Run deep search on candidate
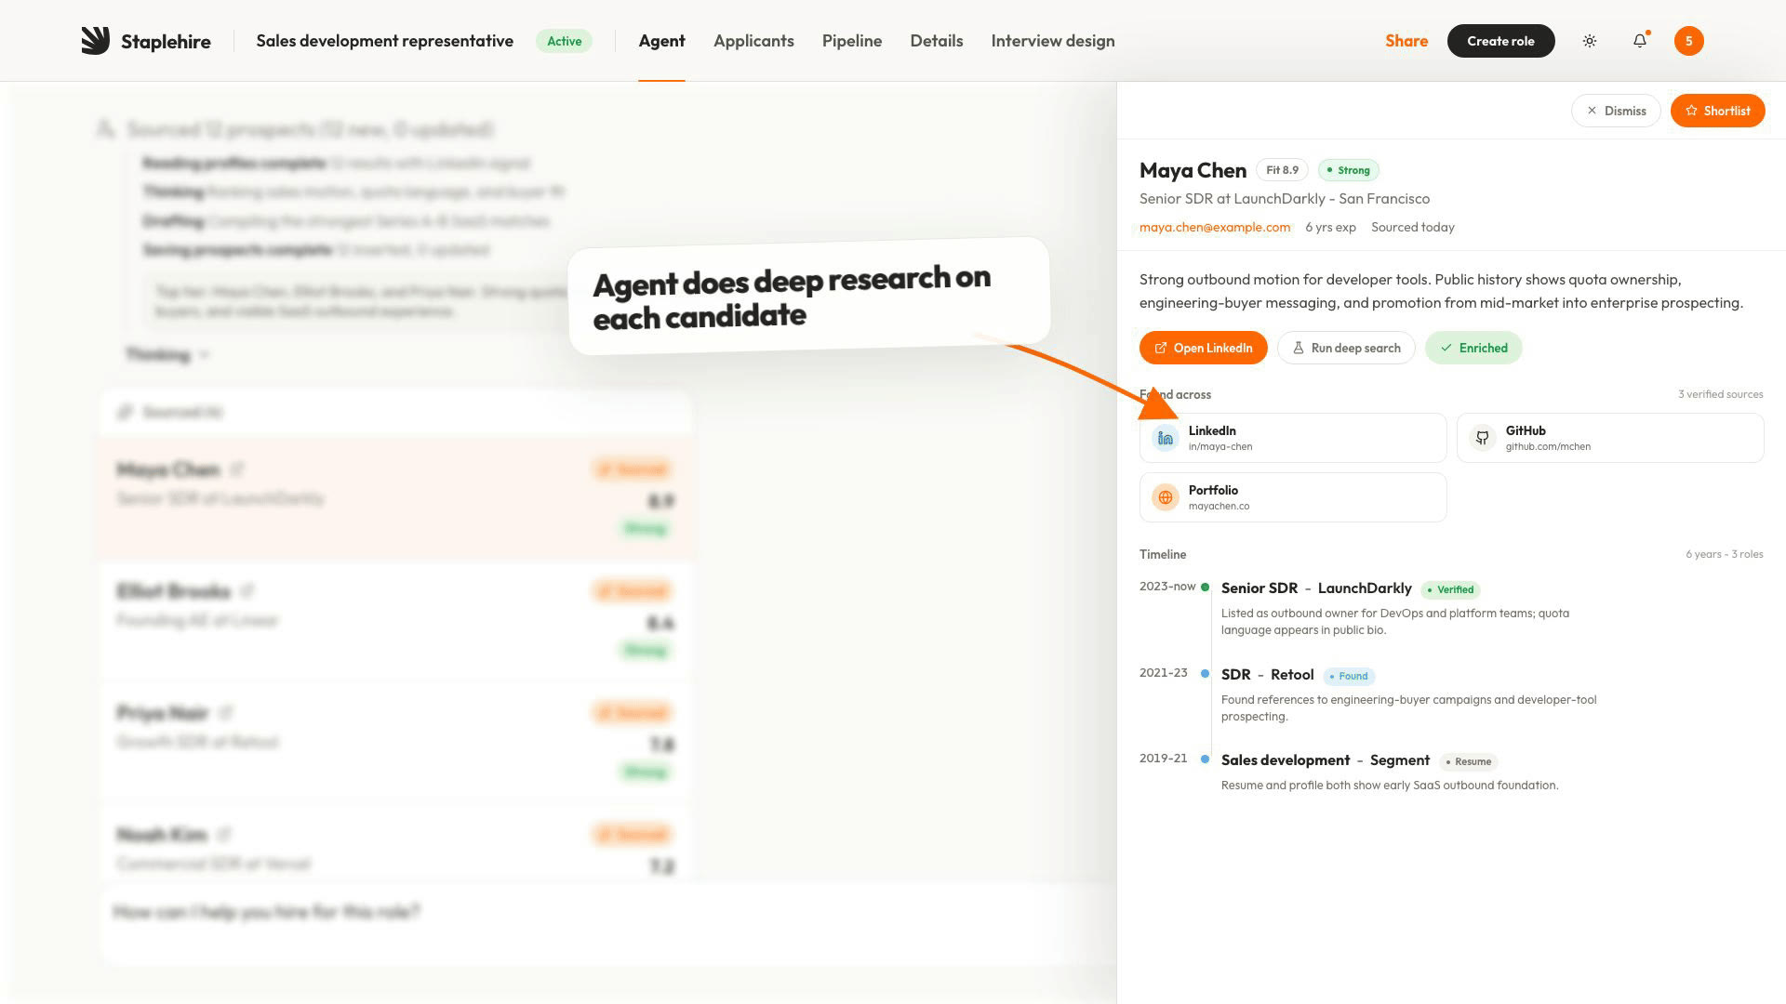The height and width of the screenshot is (1004, 1786). click(x=1346, y=348)
